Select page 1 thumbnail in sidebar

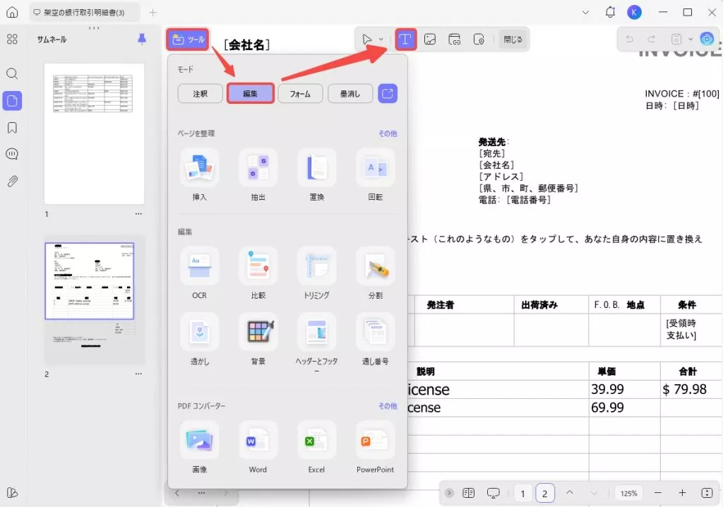pyautogui.click(x=94, y=132)
